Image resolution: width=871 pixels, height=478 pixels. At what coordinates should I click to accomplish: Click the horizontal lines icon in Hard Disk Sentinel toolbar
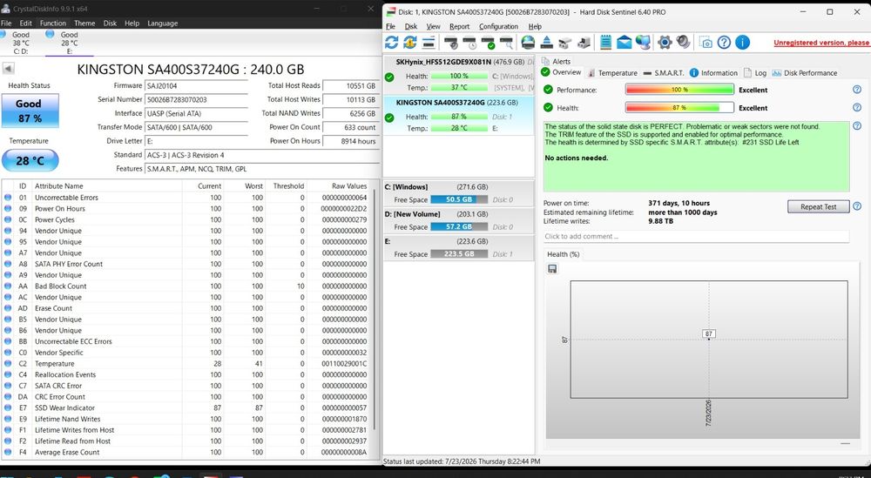tap(429, 42)
